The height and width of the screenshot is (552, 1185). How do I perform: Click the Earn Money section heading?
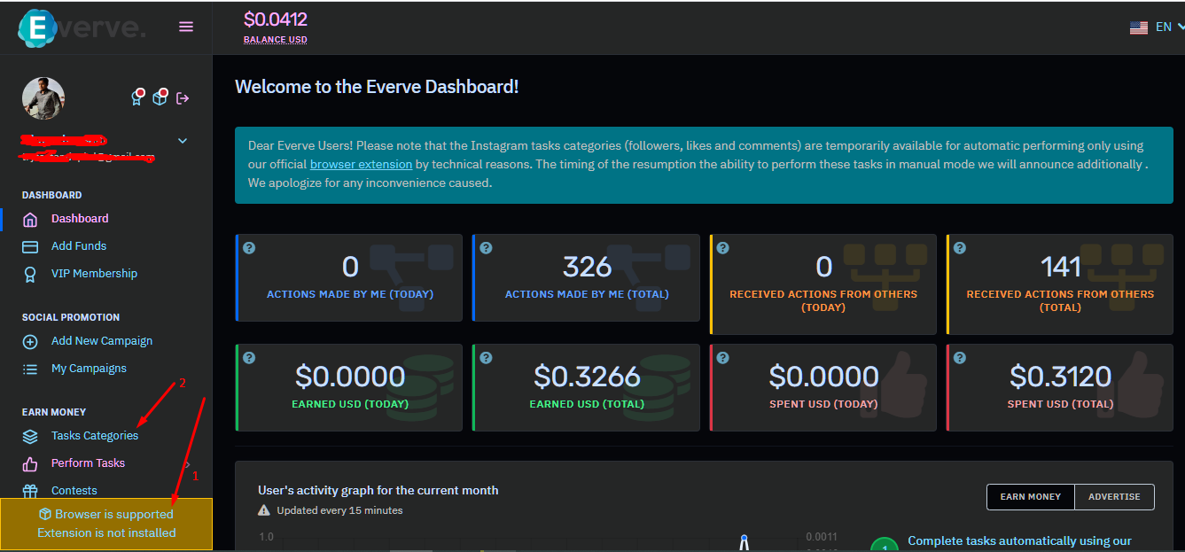pos(54,412)
